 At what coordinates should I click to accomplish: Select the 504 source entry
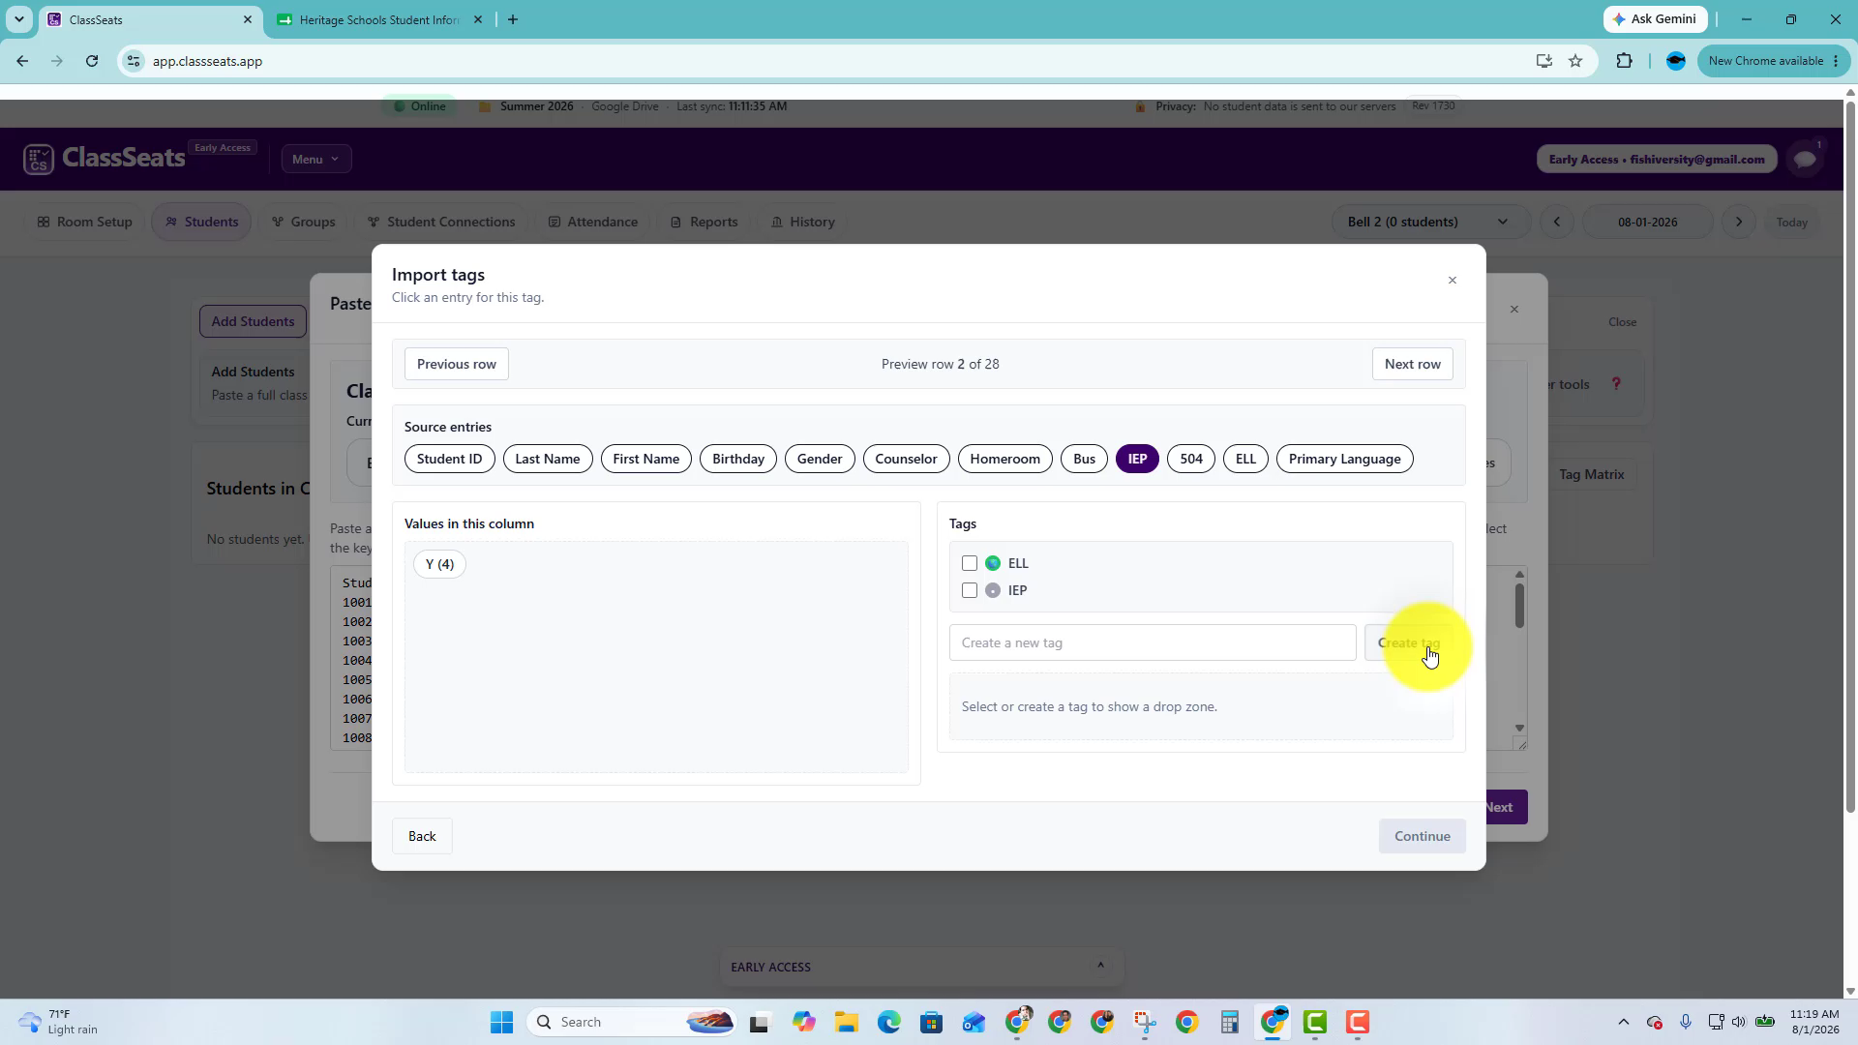coord(1191,459)
